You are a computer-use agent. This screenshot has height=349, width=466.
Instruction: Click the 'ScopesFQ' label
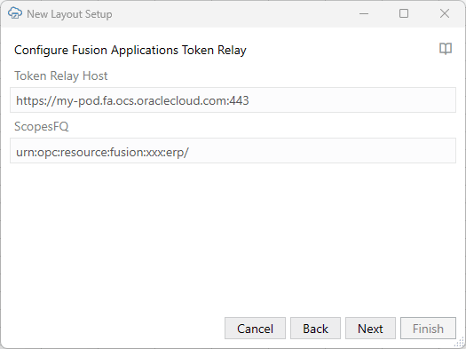42,127
